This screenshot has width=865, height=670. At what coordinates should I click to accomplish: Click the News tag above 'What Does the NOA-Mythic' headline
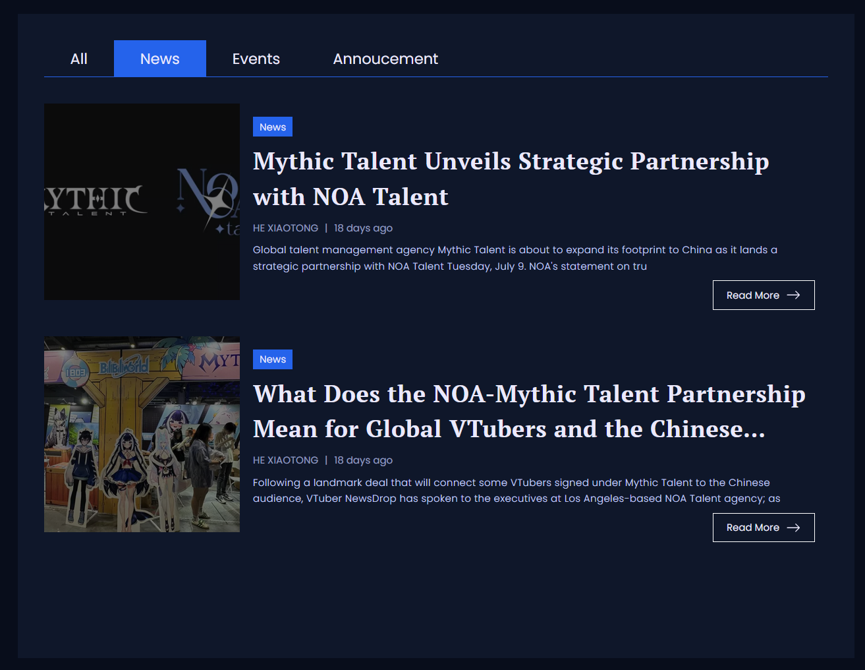pyautogui.click(x=273, y=359)
